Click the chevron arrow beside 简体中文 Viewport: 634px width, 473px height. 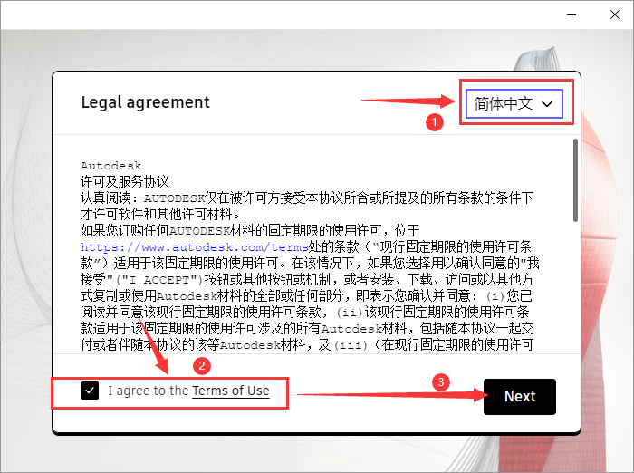click(547, 105)
